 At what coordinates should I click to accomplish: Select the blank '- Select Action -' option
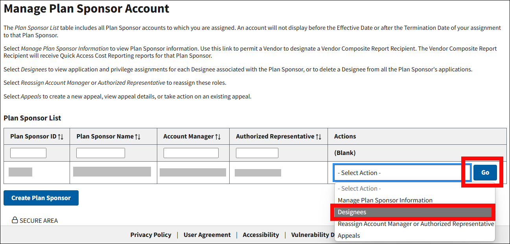(x=359, y=189)
